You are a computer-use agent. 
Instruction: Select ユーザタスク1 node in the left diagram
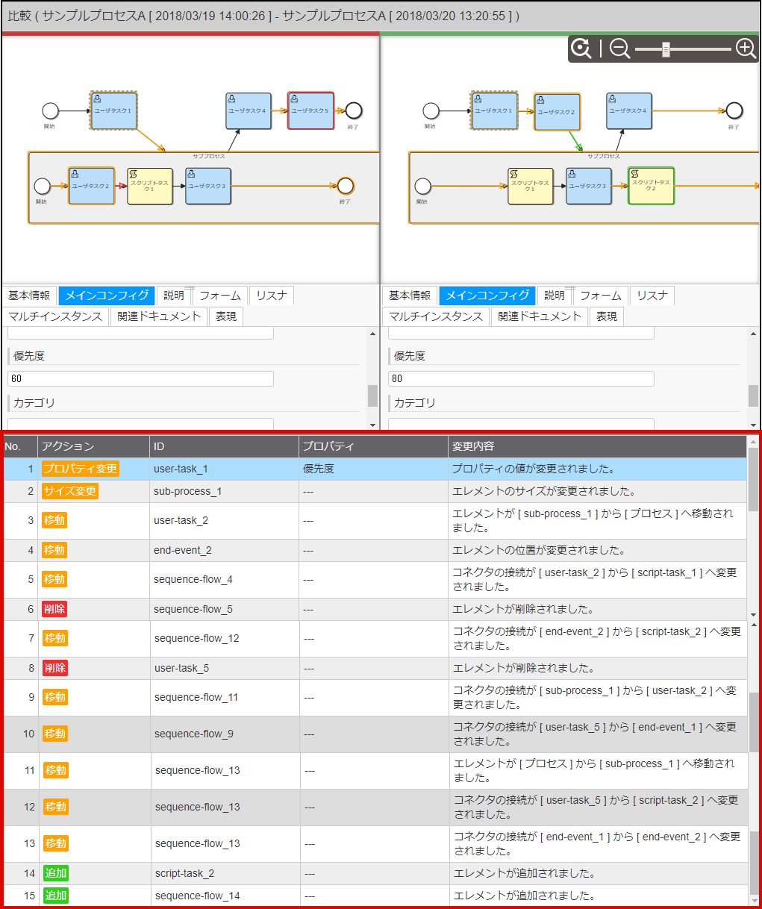(x=113, y=110)
